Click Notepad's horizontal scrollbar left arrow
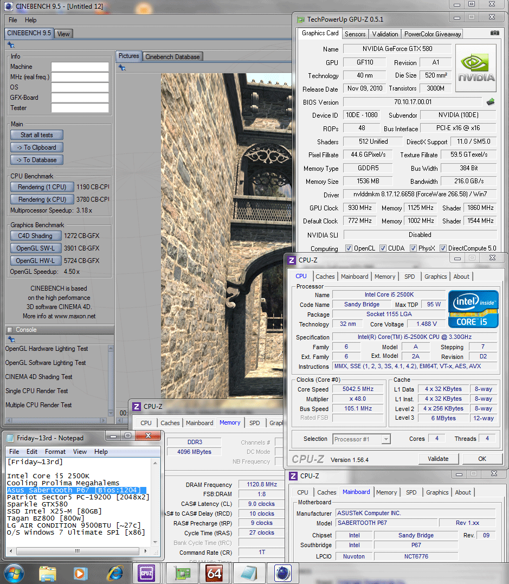 tap(11, 551)
